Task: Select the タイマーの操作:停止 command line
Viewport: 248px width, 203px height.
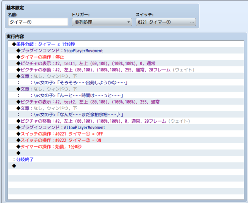Action: click(126, 57)
